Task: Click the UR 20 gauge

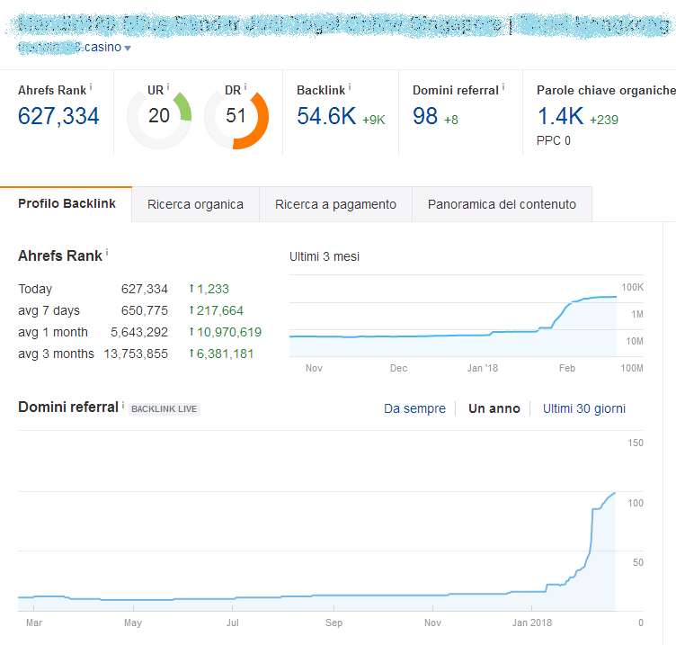Action: (x=159, y=116)
